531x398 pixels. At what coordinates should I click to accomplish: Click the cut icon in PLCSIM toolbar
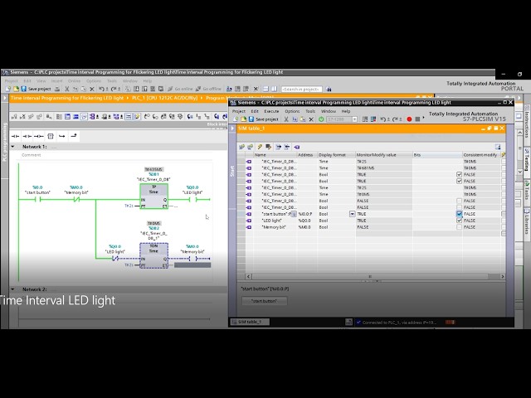point(286,119)
